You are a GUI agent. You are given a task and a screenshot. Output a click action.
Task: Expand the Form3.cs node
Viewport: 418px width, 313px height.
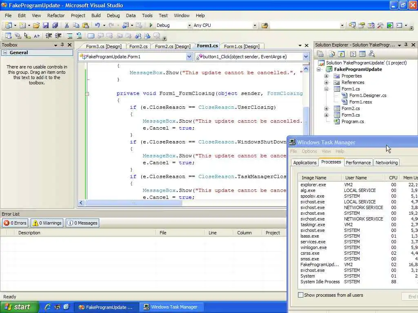[326, 115]
